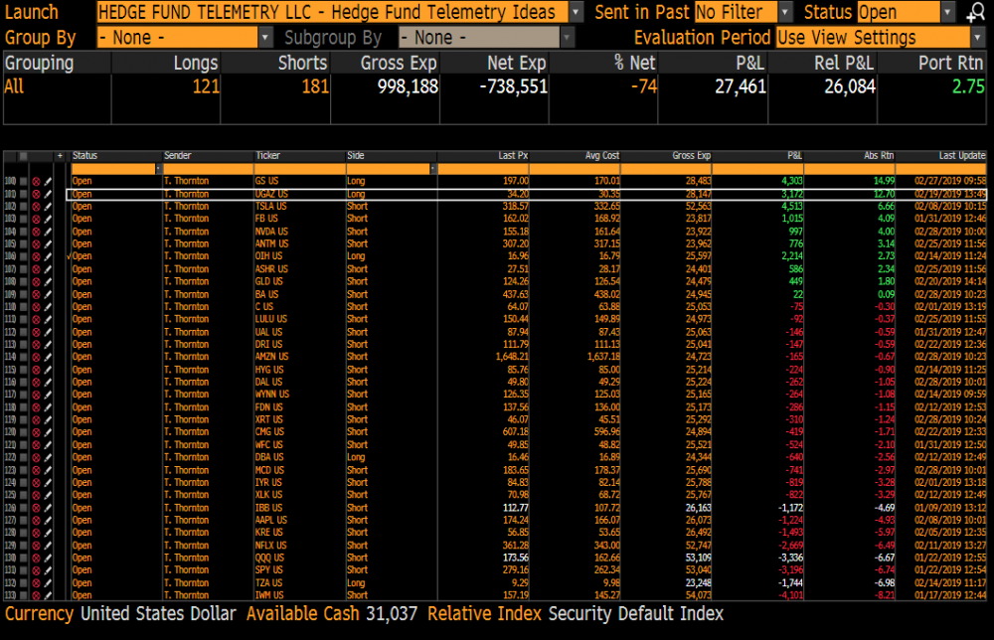Edit the GS US idea with its pencil icon
The width and height of the screenshot is (994, 640).
[48, 181]
